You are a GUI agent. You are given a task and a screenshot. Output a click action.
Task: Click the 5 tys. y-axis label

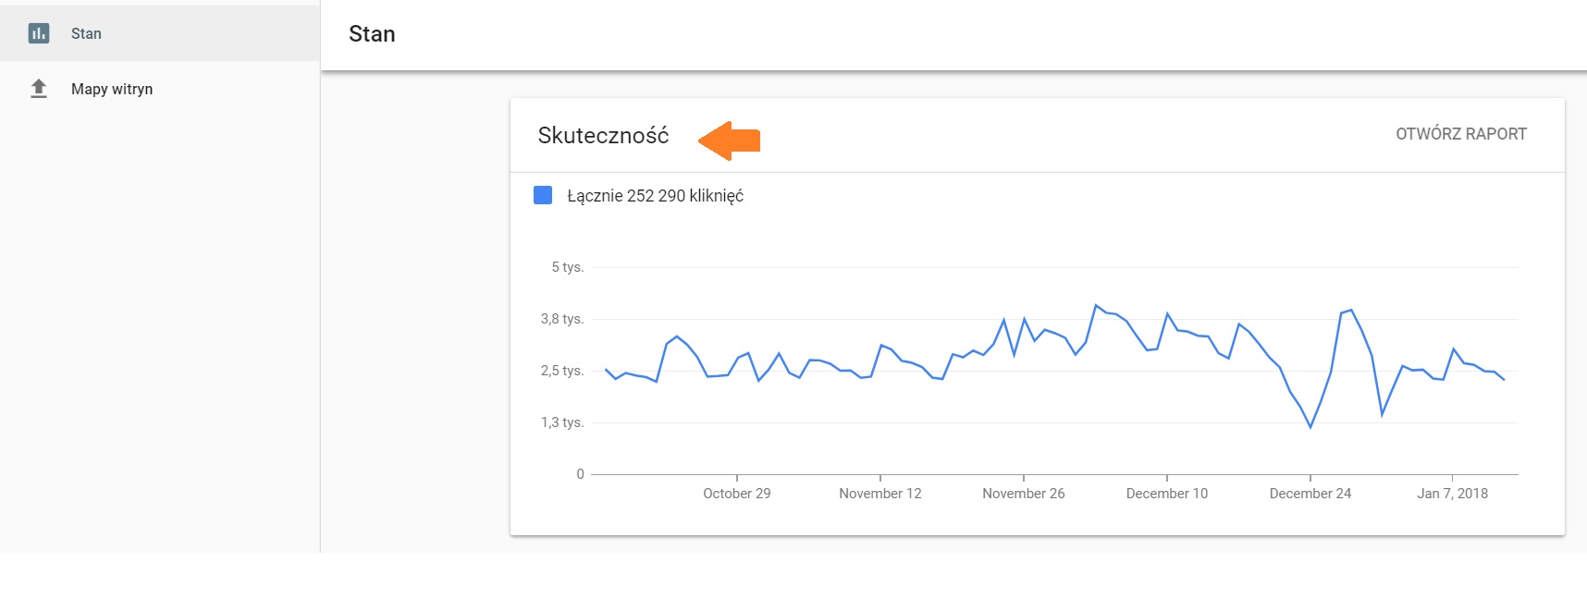tap(567, 267)
